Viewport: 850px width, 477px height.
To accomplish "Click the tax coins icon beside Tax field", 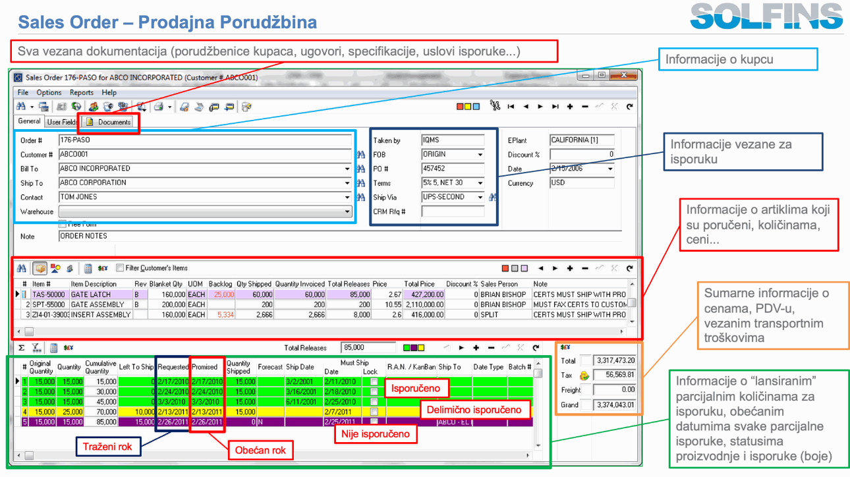I will [584, 376].
